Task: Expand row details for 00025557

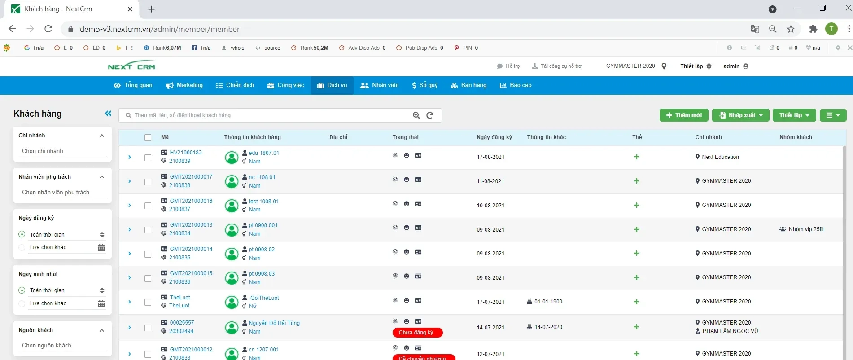Action: (130, 328)
